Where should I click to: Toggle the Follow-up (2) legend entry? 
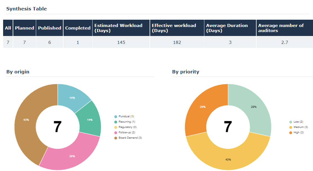[x=127, y=132]
